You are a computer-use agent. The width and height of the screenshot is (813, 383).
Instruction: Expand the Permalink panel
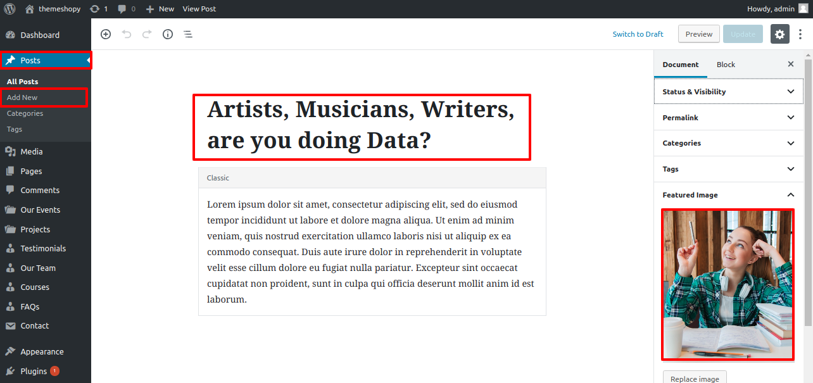click(728, 118)
